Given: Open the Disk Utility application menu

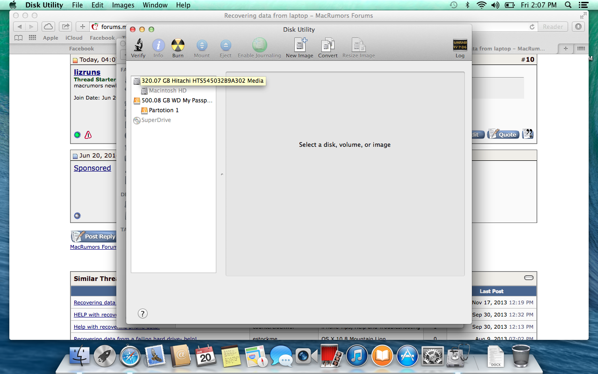Looking at the screenshot, I should pos(44,5).
